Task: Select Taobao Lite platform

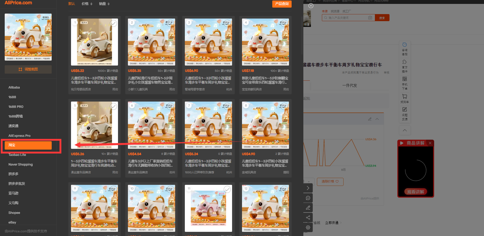Action: [x=17, y=155]
